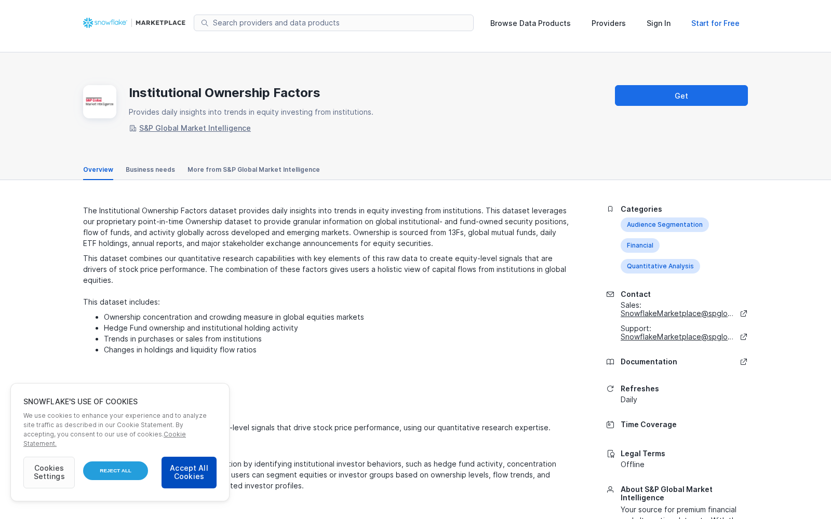Click the S&P Global provider logo thumbnail
This screenshot has width=831, height=519.
click(x=100, y=102)
